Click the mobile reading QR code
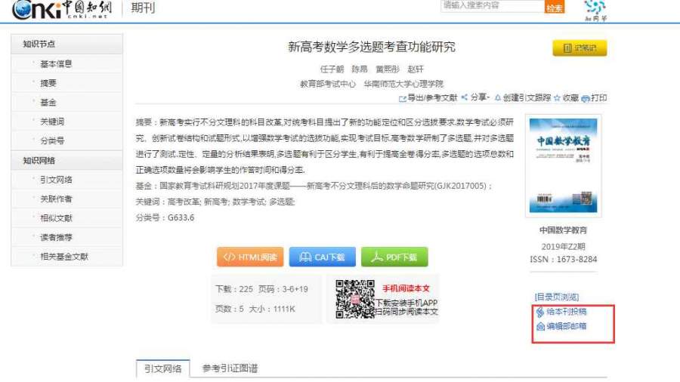 [x=355, y=298]
